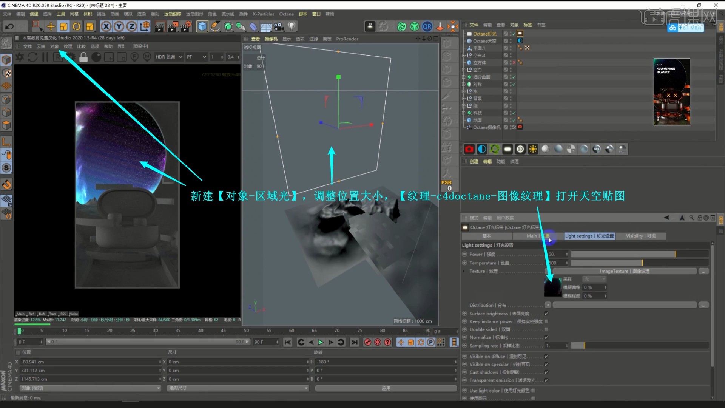The width and height of the screenshot is (725, 408).
Task: Click the red Octane camera icon
Action: (469, 149)
